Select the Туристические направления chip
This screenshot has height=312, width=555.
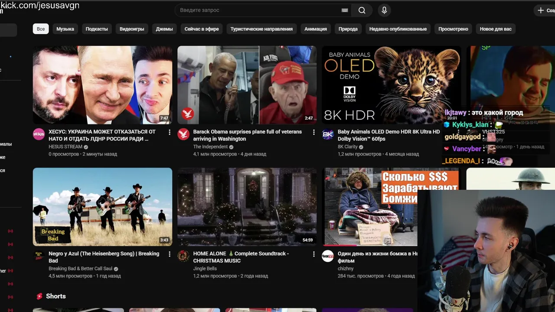261,29
